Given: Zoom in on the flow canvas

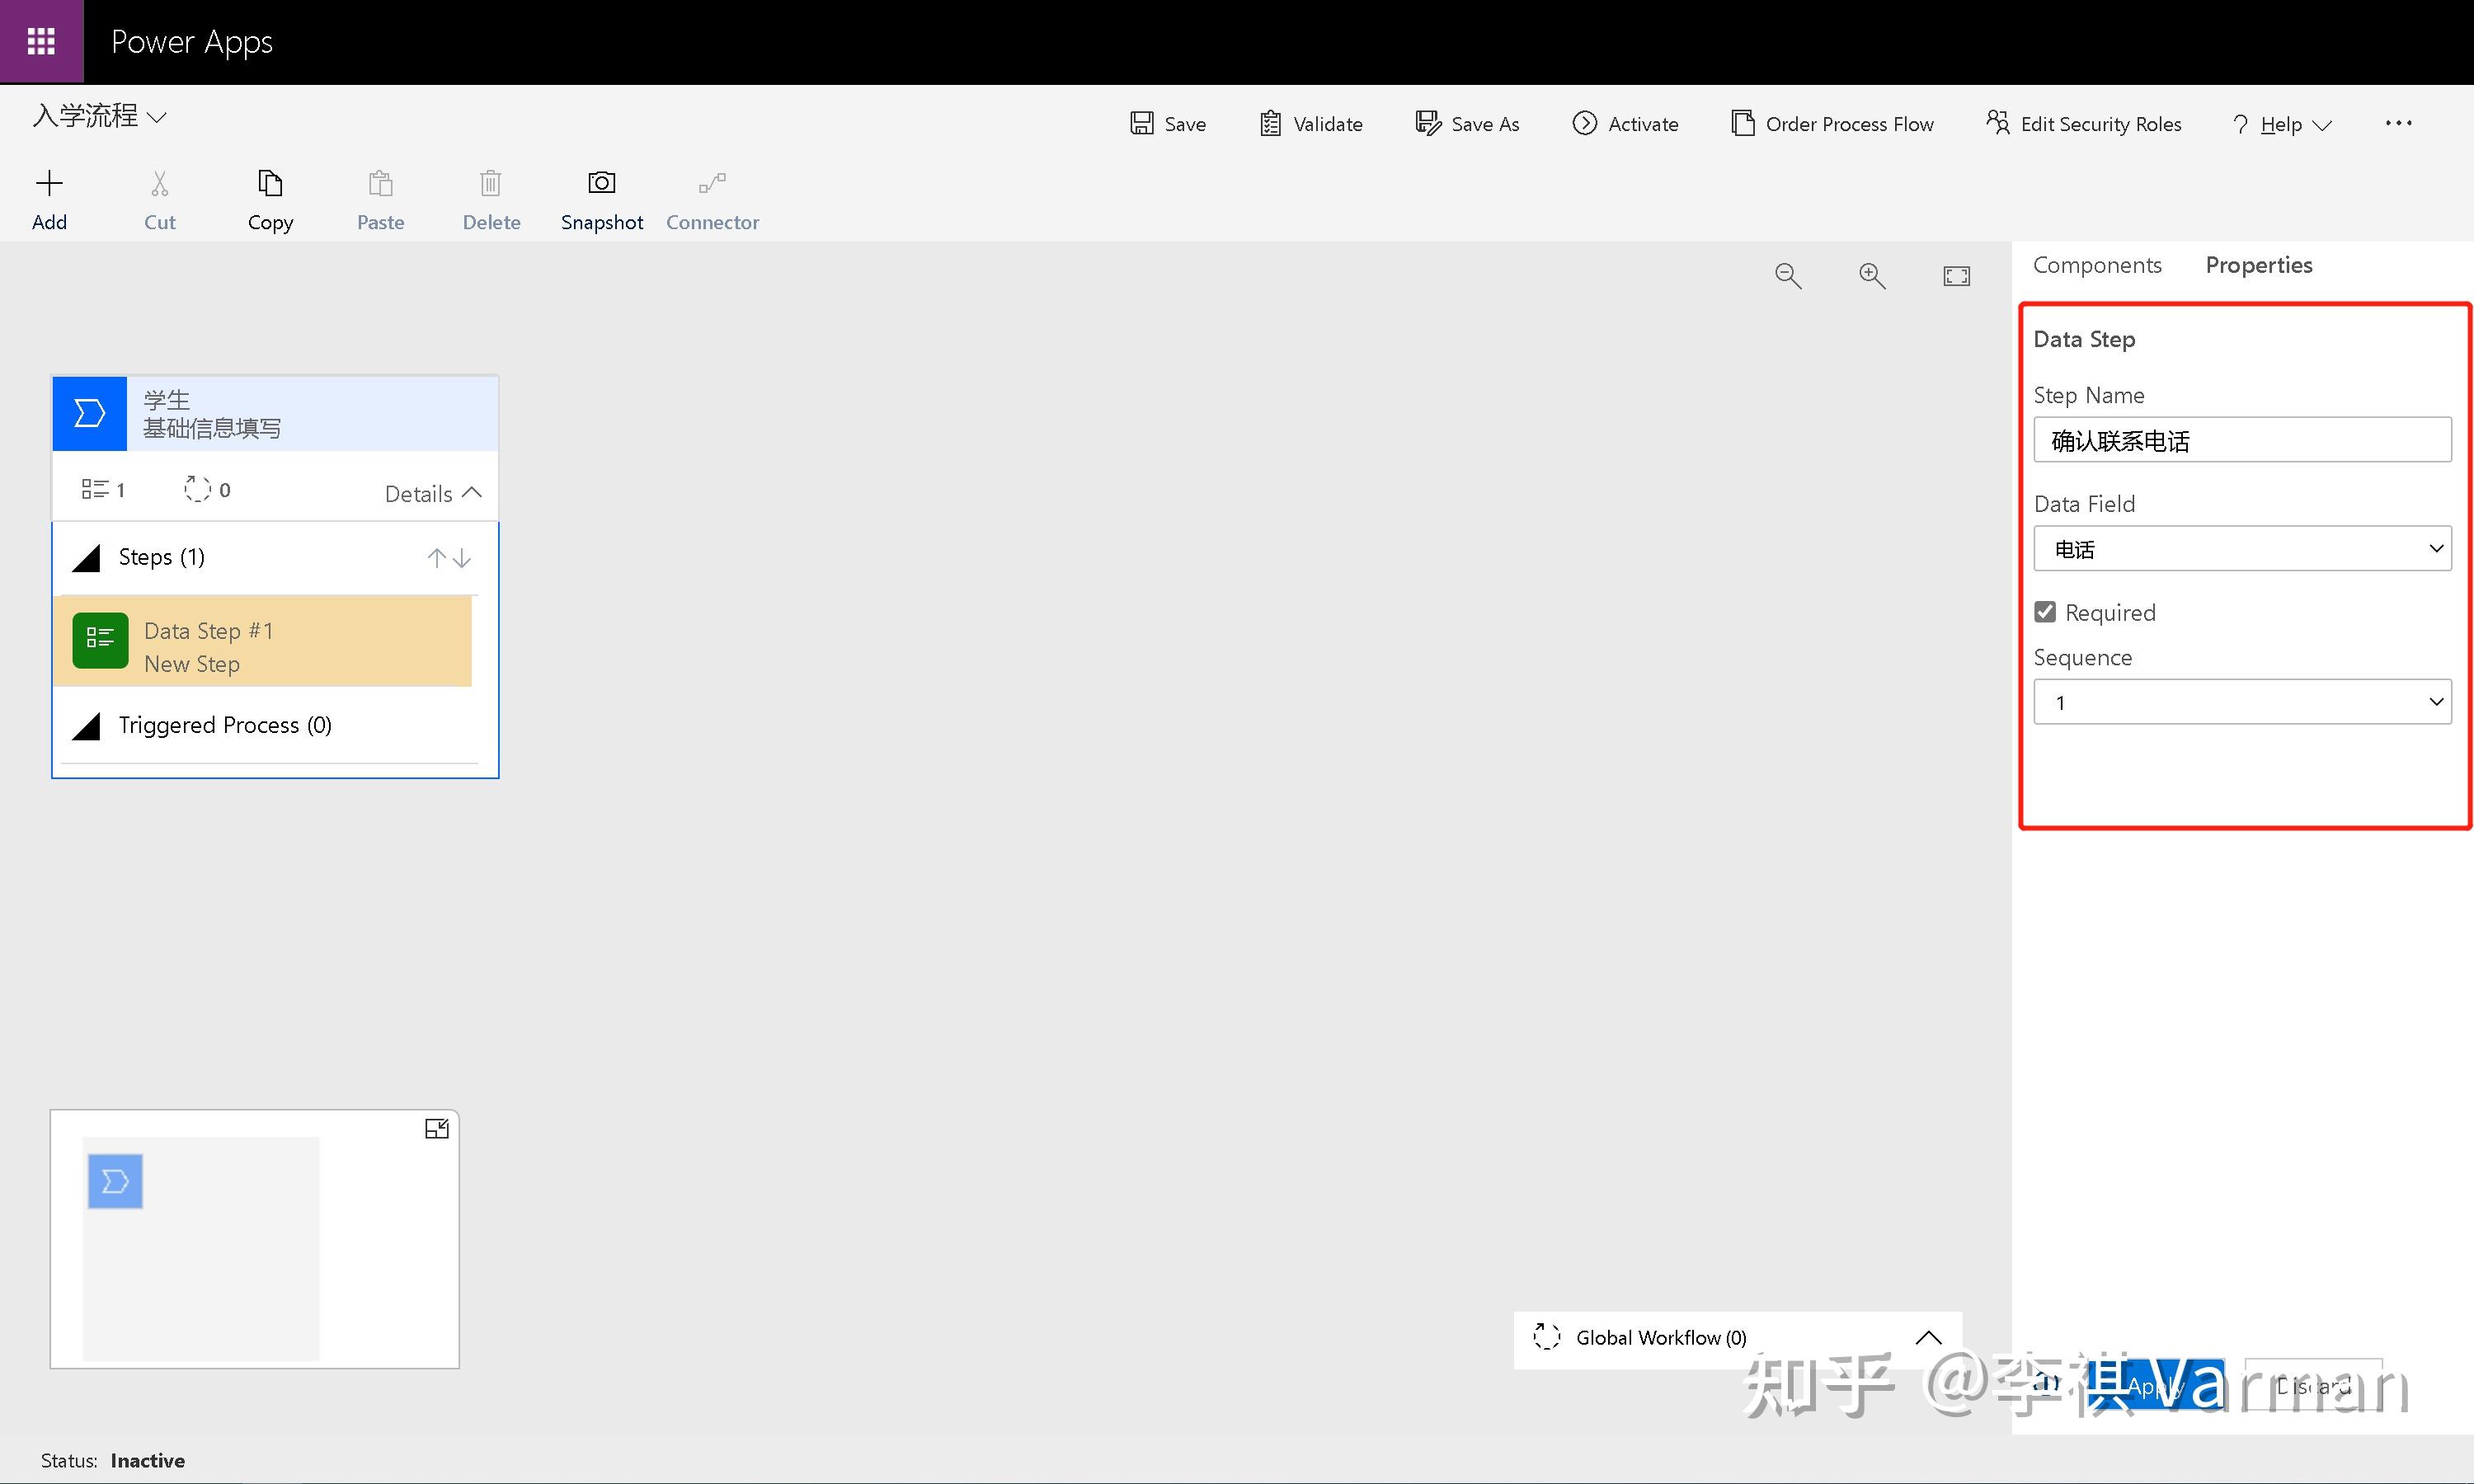Looking at the screenshot, I should (1871, 275).
